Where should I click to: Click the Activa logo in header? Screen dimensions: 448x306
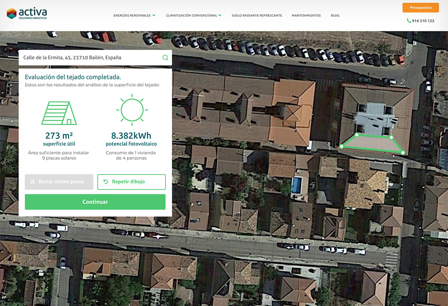tap(27, 14)
